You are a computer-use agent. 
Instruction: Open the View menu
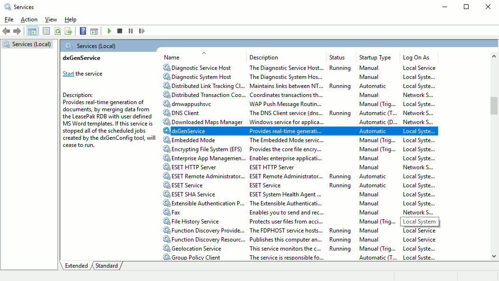(x=51, y=19)
